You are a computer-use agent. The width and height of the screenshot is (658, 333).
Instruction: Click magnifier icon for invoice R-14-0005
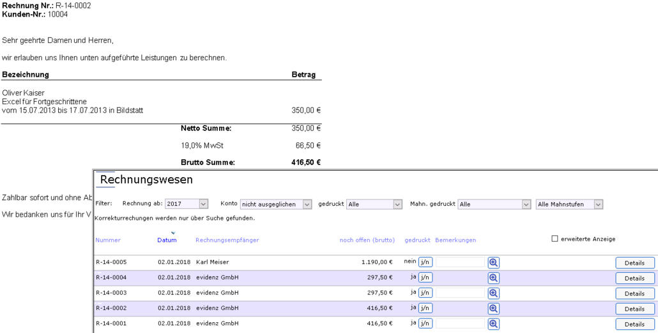click(493, 263)
